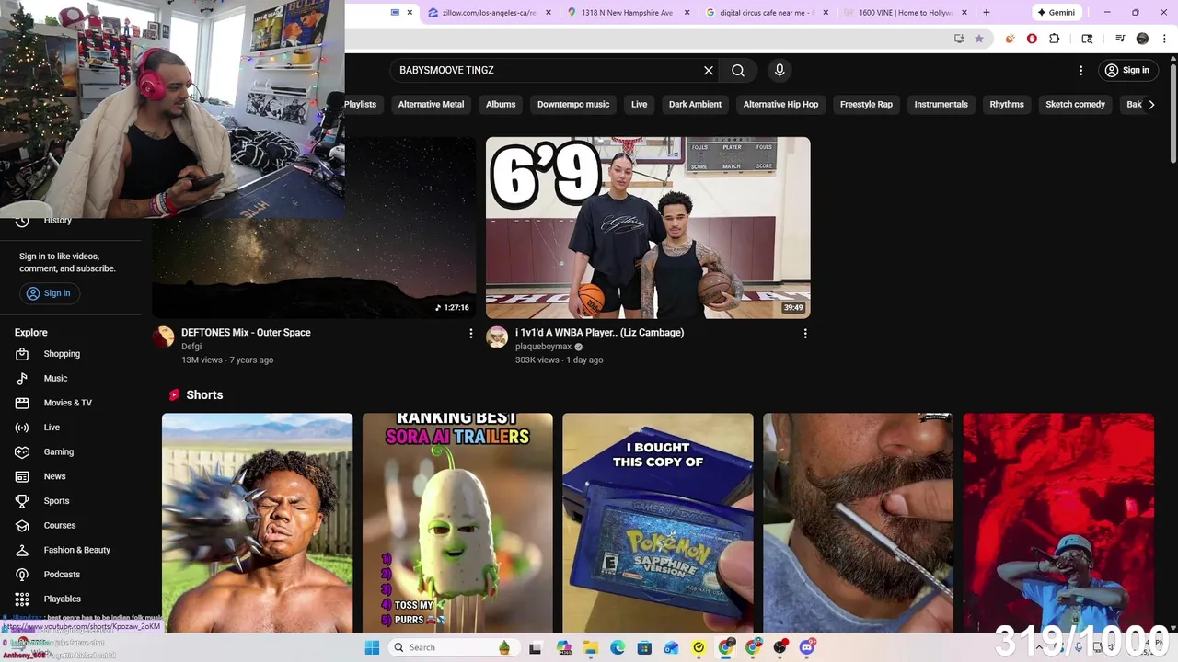Screen dimensions: 1178x662
Task: Open the plaqueboymax channel name link
Action: click(543, 347)
